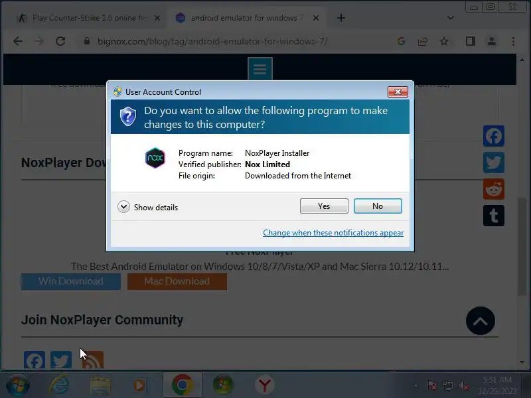
Task: Click the Win Download button
Action: [x=71, y=281]
